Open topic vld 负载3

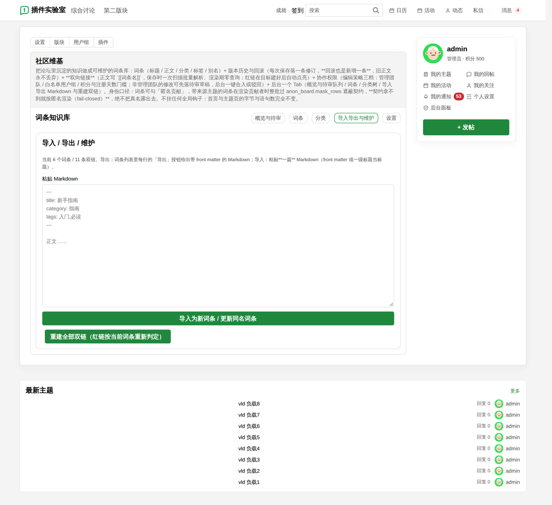point(249,460)
